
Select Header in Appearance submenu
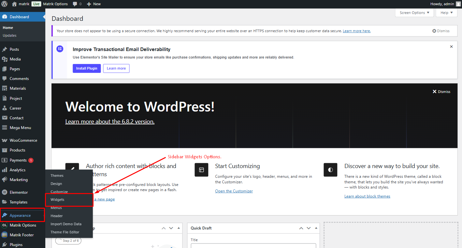pyautogui.click(x=57, y=216)
